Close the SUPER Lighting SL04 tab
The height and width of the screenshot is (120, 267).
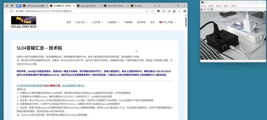[x=47, y=6]
